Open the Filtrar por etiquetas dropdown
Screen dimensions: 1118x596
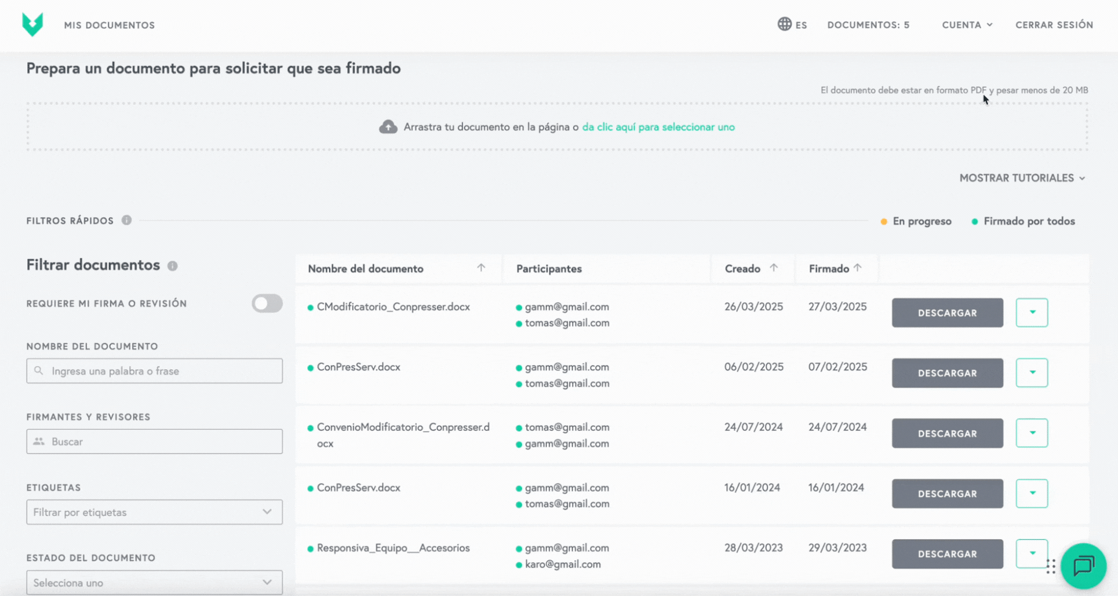click(154, 512)
